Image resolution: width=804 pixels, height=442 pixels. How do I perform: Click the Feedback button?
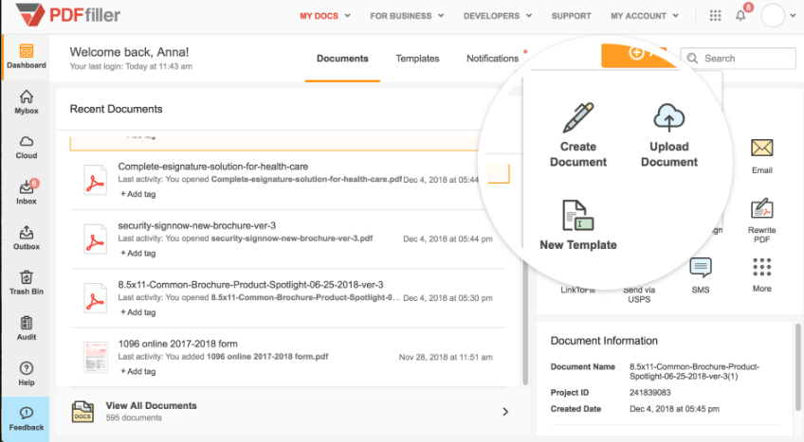(27, 419)
